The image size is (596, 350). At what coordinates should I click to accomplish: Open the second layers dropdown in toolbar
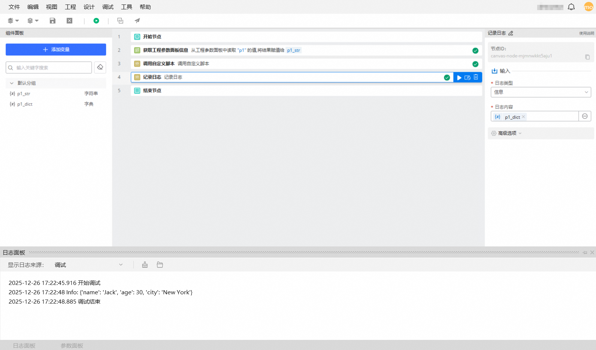pos(33,21)
